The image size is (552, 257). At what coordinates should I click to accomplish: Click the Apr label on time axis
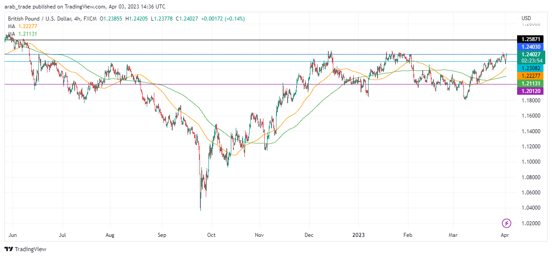click(505, 234)
